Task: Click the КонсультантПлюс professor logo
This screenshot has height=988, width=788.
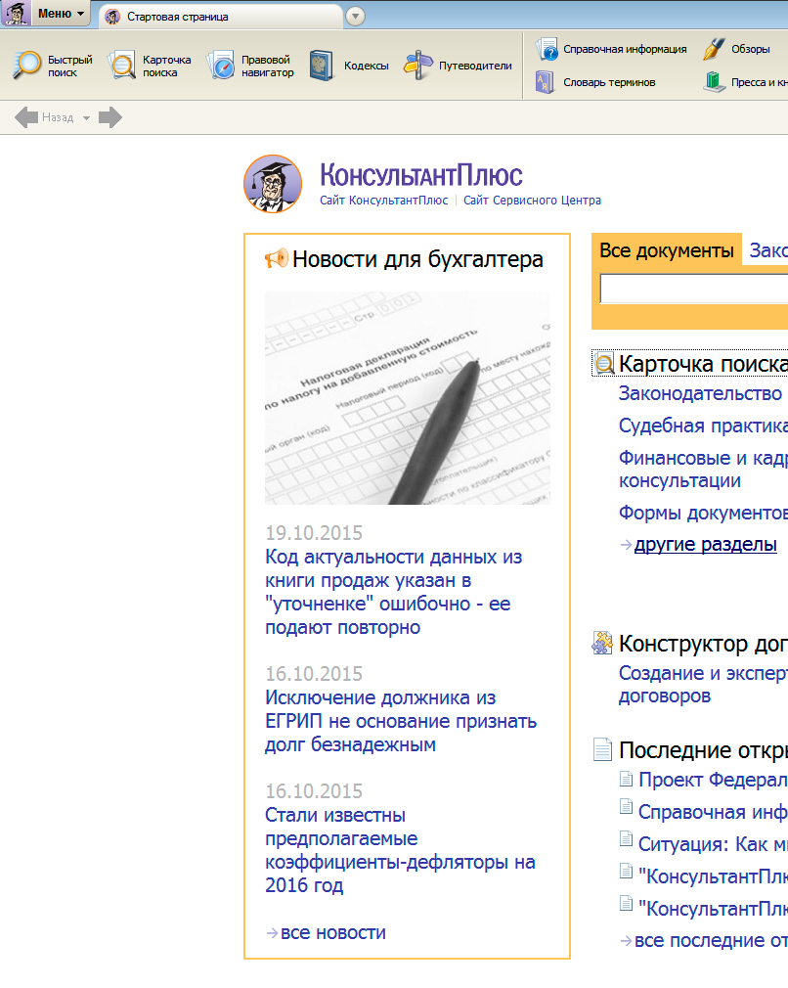Action: point(273,184)
